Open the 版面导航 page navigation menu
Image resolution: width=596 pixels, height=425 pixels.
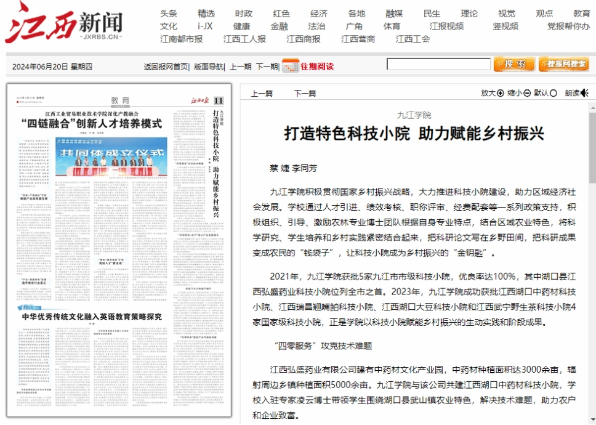point(209,67)
